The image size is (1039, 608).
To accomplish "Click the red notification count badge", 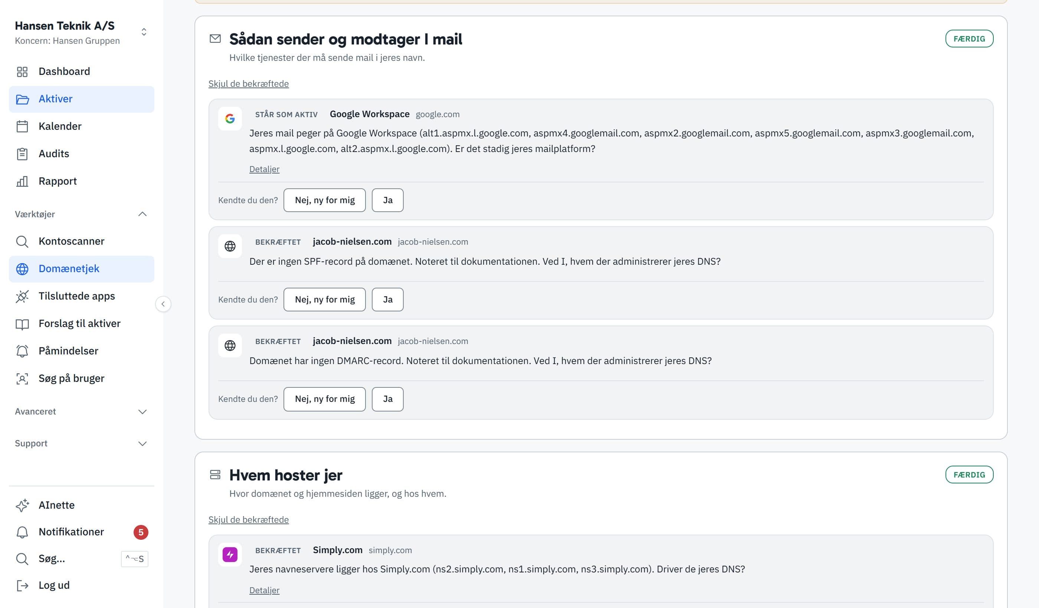I will point(141,533).
